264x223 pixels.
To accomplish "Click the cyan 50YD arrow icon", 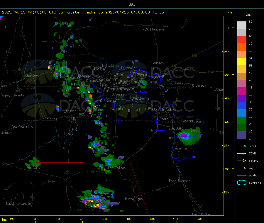I will (242, 146).
